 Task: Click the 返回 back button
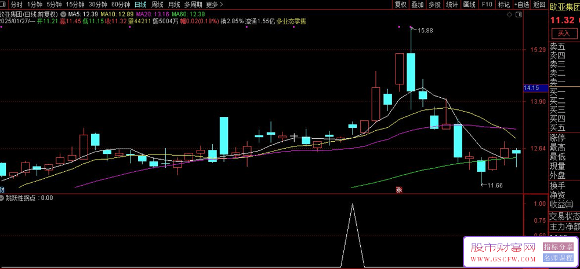(x=539, y=5)
